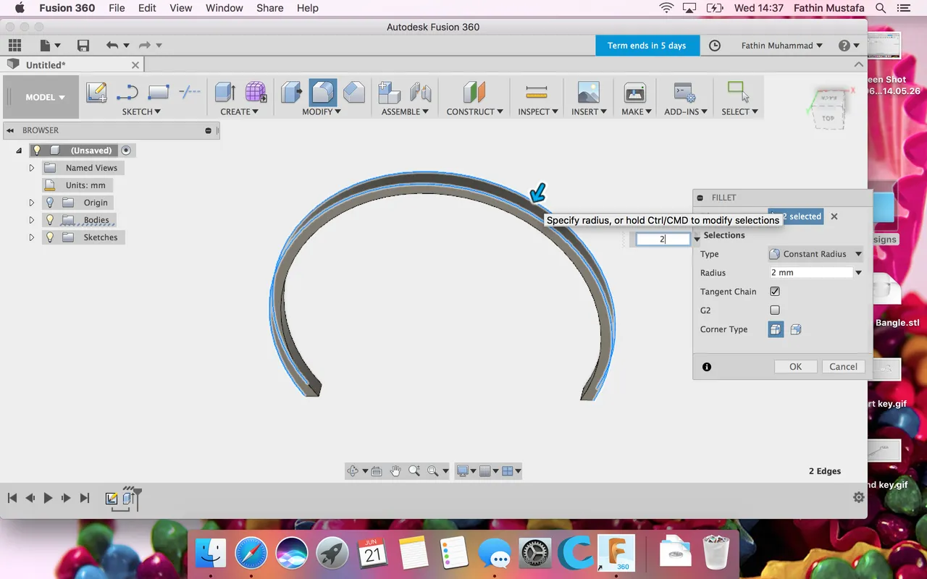Clear the 2 selected edges selection
Image resolution: width=927 pixels, height=579 pixels.
tap(834, 216)
